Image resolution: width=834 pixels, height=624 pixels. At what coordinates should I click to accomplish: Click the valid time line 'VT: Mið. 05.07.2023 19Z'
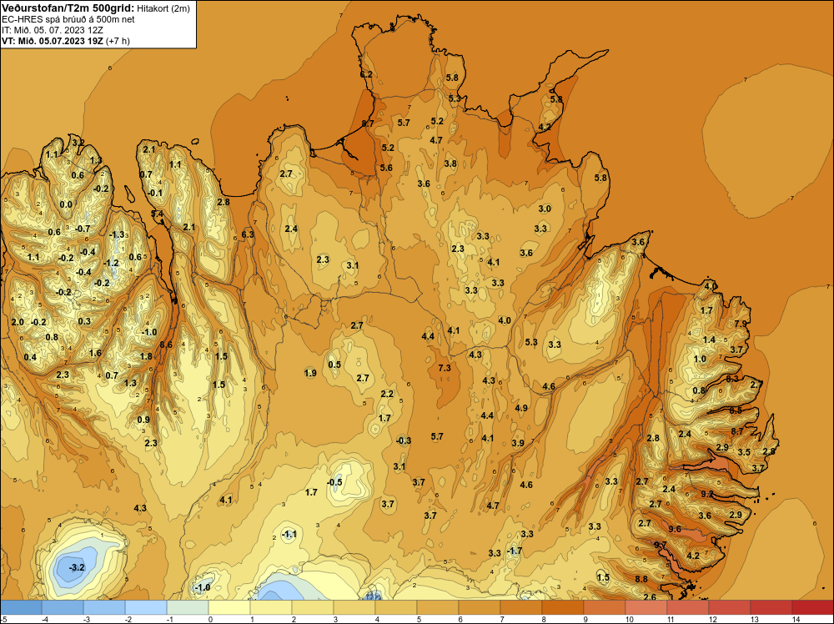point(52,41)
